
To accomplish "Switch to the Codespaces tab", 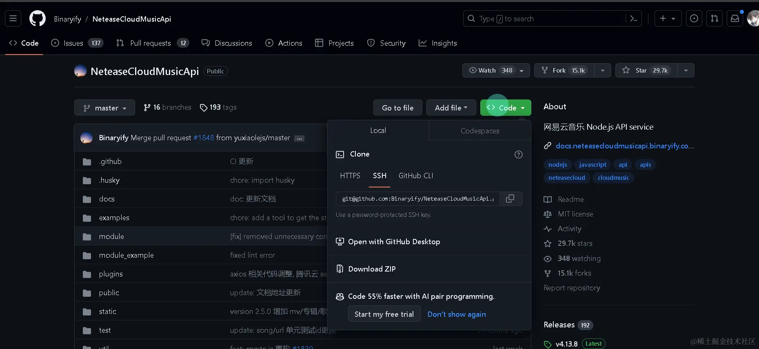I will tap(480, 130).
